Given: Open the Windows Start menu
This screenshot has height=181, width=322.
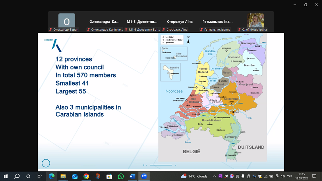Looking at the screenshot, I should pyautogui.click(x=6, y=176).
